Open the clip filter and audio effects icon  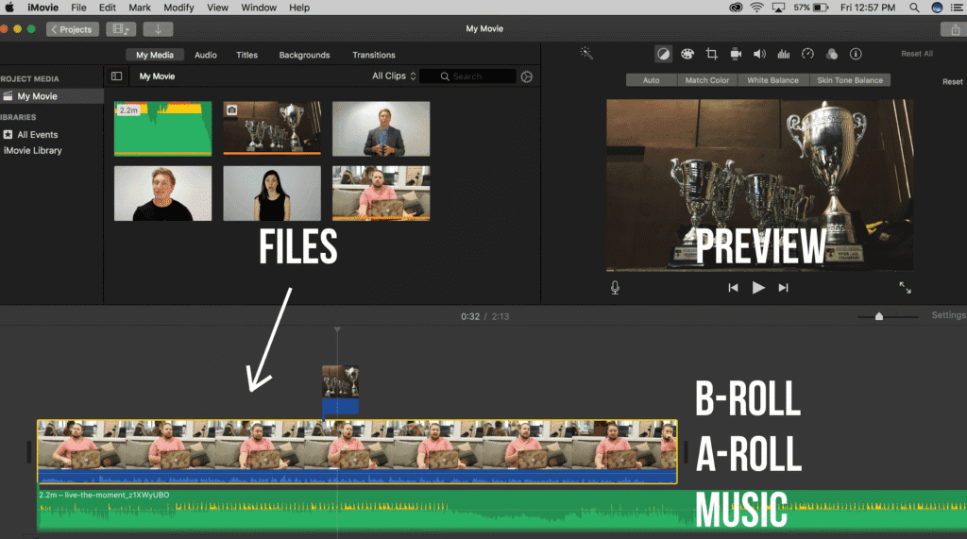click(832, 54)
